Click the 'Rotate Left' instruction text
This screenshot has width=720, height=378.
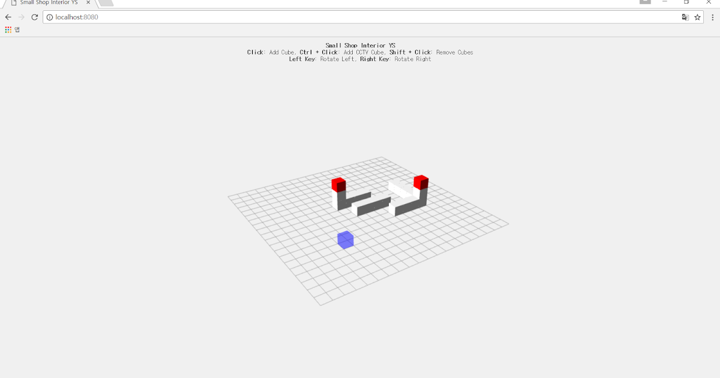pyautogui.click(x=337, y=59)
